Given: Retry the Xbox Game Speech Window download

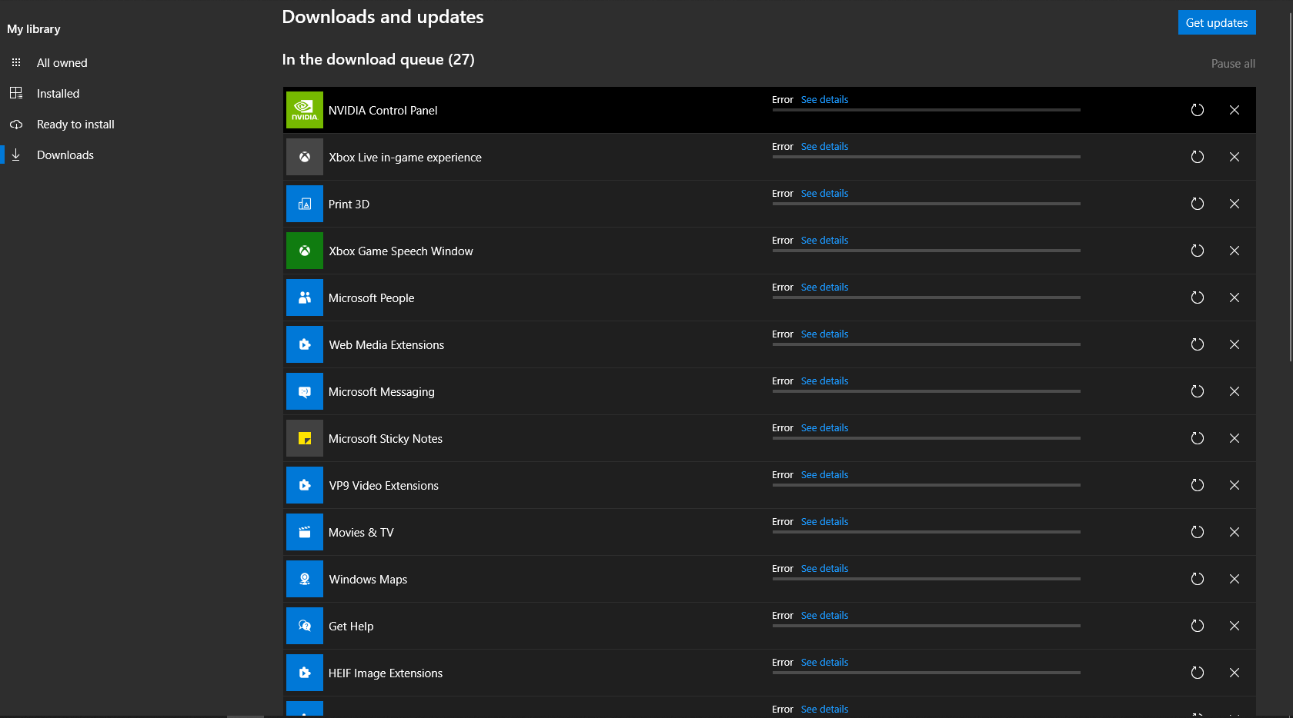Looking at the screenshot, I should [1198, 251].
